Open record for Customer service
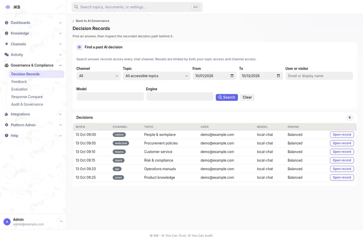This screenshot has width=363, height=242. 342,152
